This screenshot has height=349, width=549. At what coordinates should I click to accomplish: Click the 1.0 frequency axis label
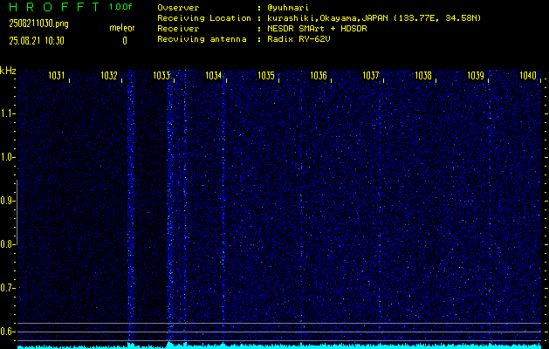6,157
